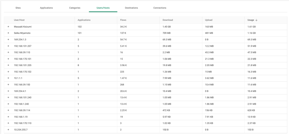This screenshot has width=289, height=134.
Task: Expand the 192.168.170.110 host row
Action: (8, 123)
